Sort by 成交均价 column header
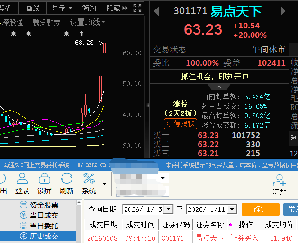298x243 pixels. 279,225
